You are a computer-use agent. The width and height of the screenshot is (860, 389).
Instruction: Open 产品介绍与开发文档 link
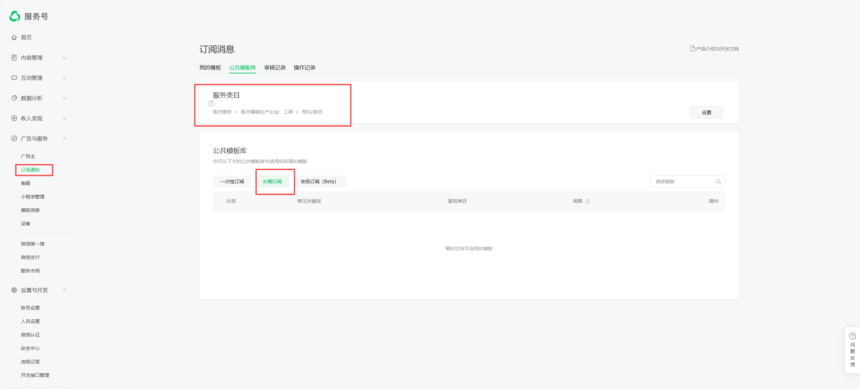(x=714, y=49)
